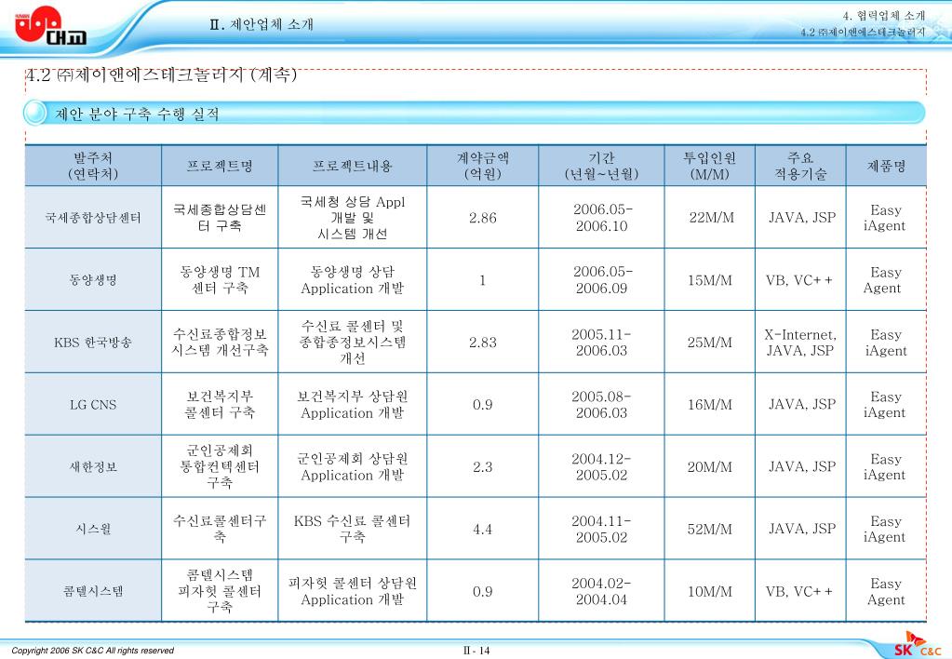Select the heading 'Ⅱ. 제안업체 소개'
Viewport: 952px width, 659px height.
pyautogui.click(x=261, y=24)
